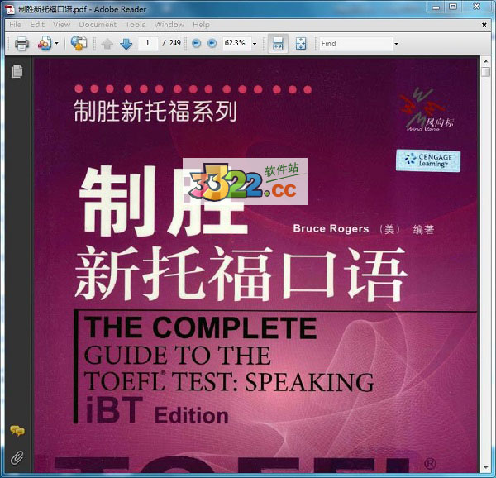Image resolution: width=496 pixels, height=478 pixels.
Task: Click the 62.3% zoom value field
Action: click(x=236, y=43)
